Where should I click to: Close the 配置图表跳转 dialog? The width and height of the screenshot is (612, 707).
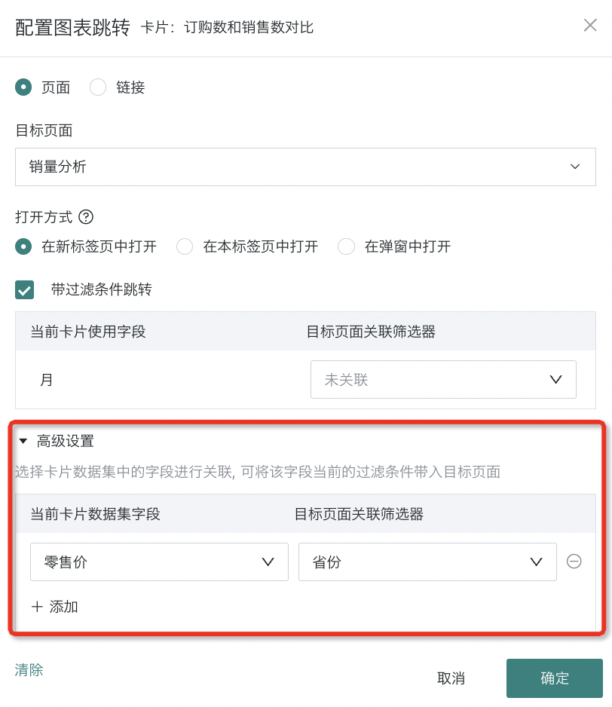(x=590, y=26)
